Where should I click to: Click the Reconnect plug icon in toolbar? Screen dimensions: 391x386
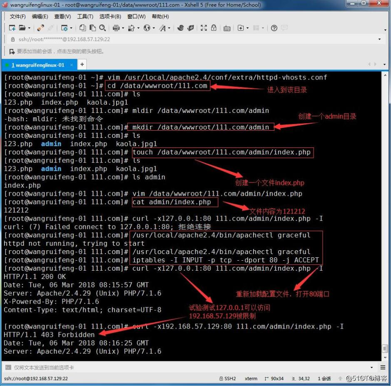40,28
